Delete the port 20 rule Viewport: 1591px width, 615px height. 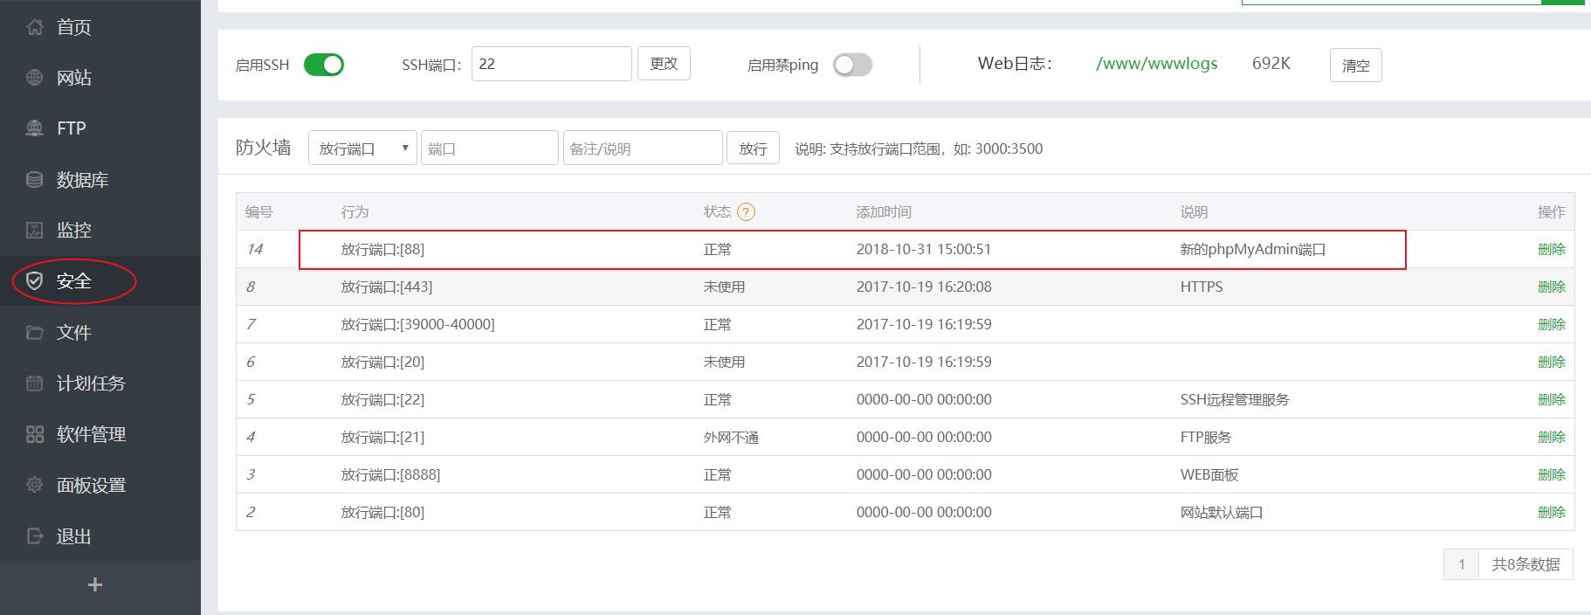click(x=1552, y=362)
